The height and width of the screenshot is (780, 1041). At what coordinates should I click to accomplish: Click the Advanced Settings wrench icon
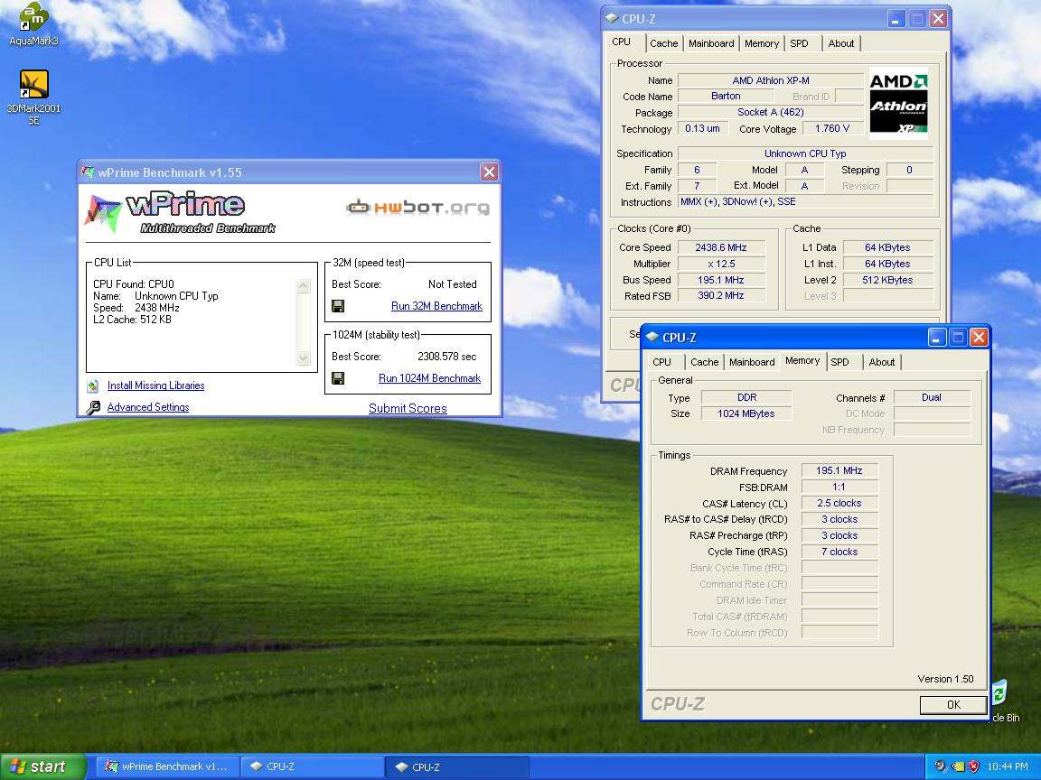click(93, 407)
